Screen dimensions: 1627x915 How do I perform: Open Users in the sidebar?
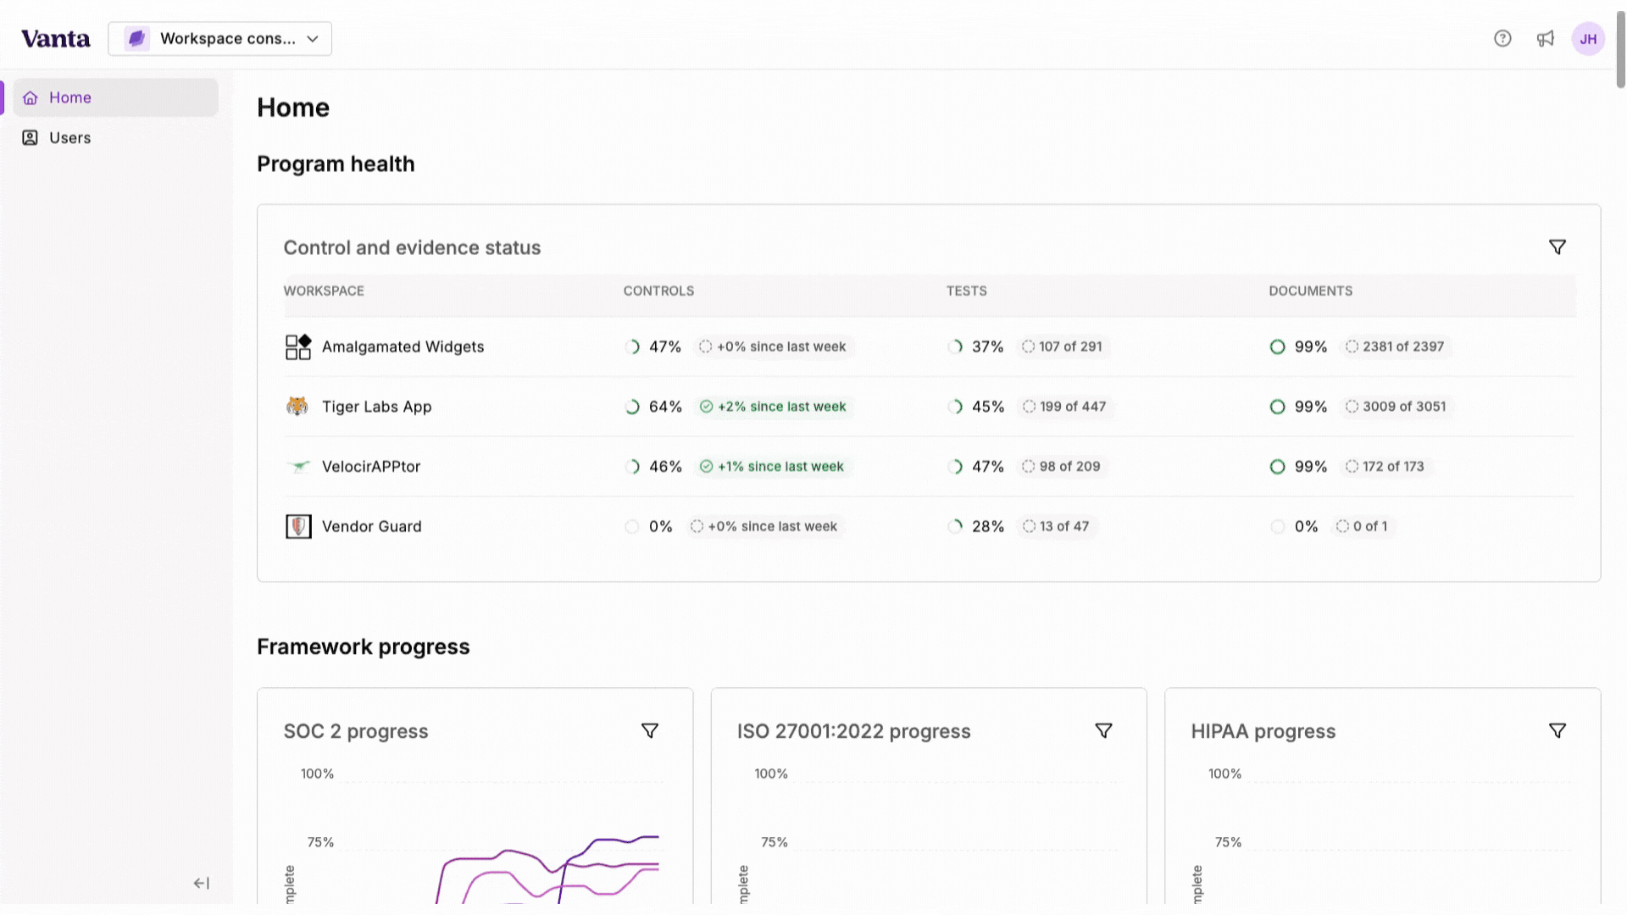click(116, 138)
